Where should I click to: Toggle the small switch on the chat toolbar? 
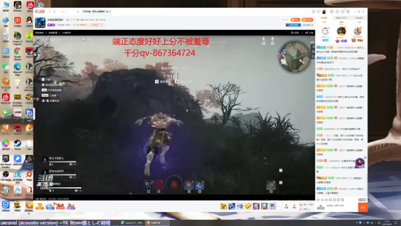(362, 199)
